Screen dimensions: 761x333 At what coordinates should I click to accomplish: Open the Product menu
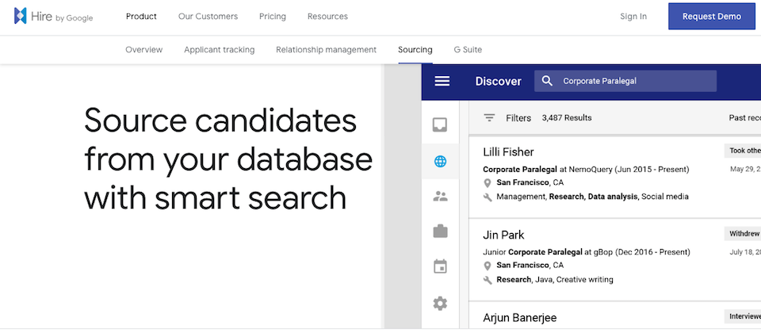[141, 17]
